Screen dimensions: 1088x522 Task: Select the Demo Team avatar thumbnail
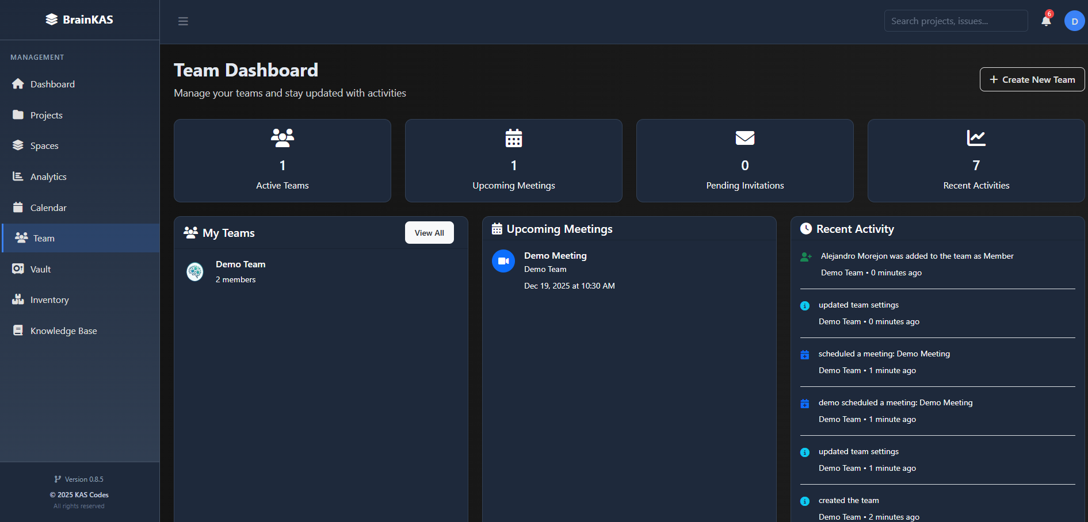[x=195, y=271]
